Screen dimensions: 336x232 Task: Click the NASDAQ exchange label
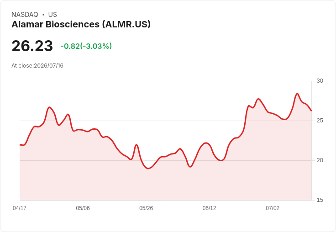(25, 15)
